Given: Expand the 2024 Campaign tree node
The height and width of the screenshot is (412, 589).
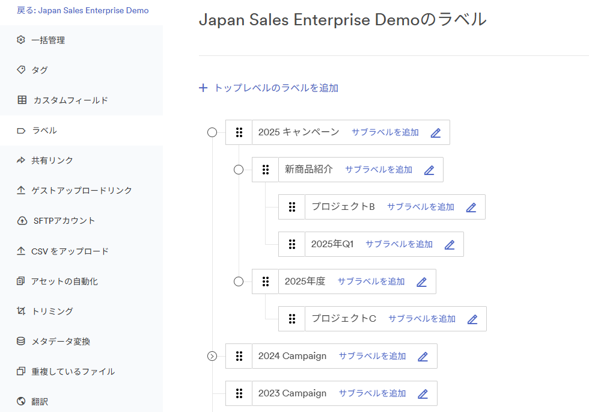Looking at the screenshot, I should pos(212,356).
